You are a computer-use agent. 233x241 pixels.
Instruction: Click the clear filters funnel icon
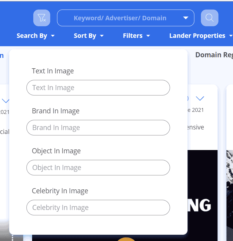(x=42, y=18)
